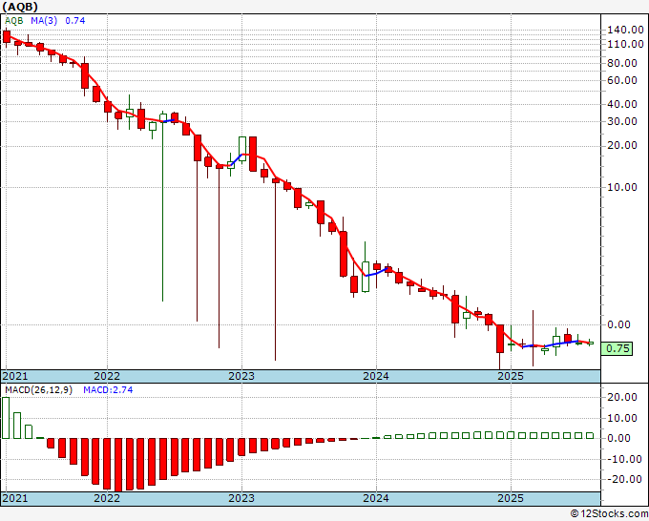Viewport: 649px width, 521px height.
Task: Click the 20.00 price axis label in price chart
Action: [621, 145]
